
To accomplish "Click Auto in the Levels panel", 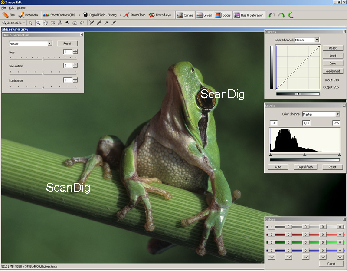I will tap(278, 167).
